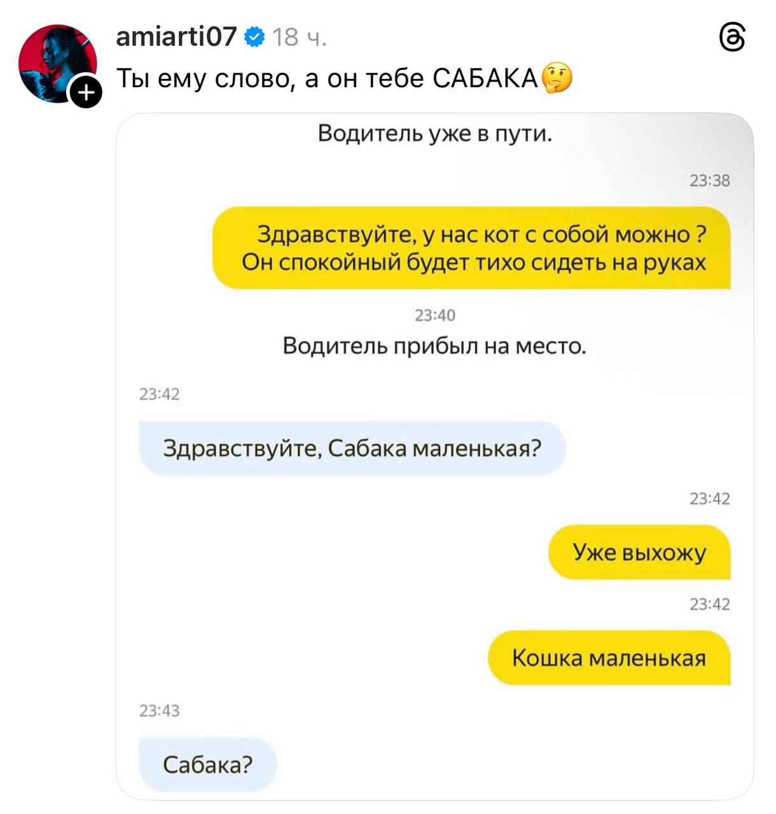776x814 pixels.
Task: Click the 'Водитель прибыл на место.' notice
Action: (434, 346)
